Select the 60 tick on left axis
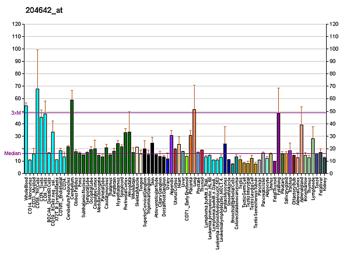The image size is (350, 253). coord(17,99)
